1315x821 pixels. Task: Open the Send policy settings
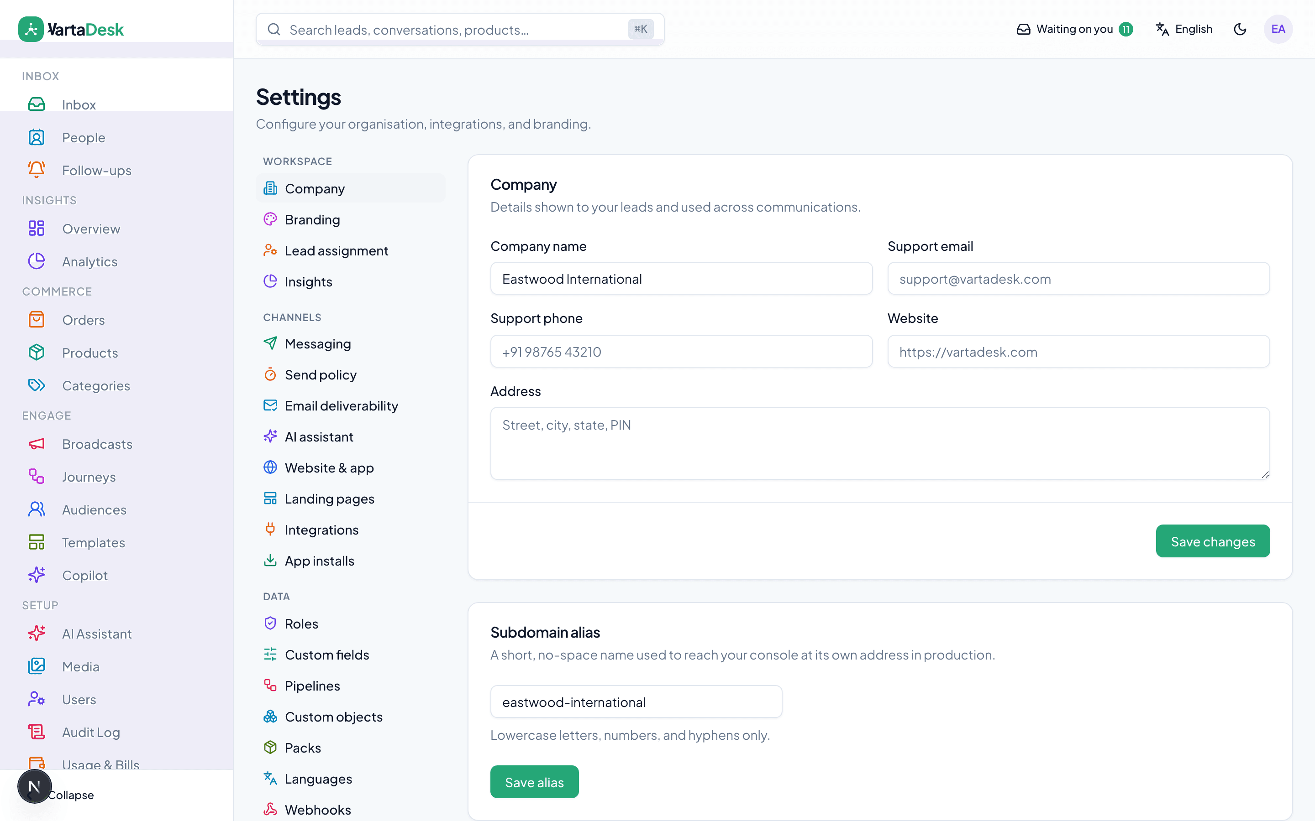tap(351, 374)
